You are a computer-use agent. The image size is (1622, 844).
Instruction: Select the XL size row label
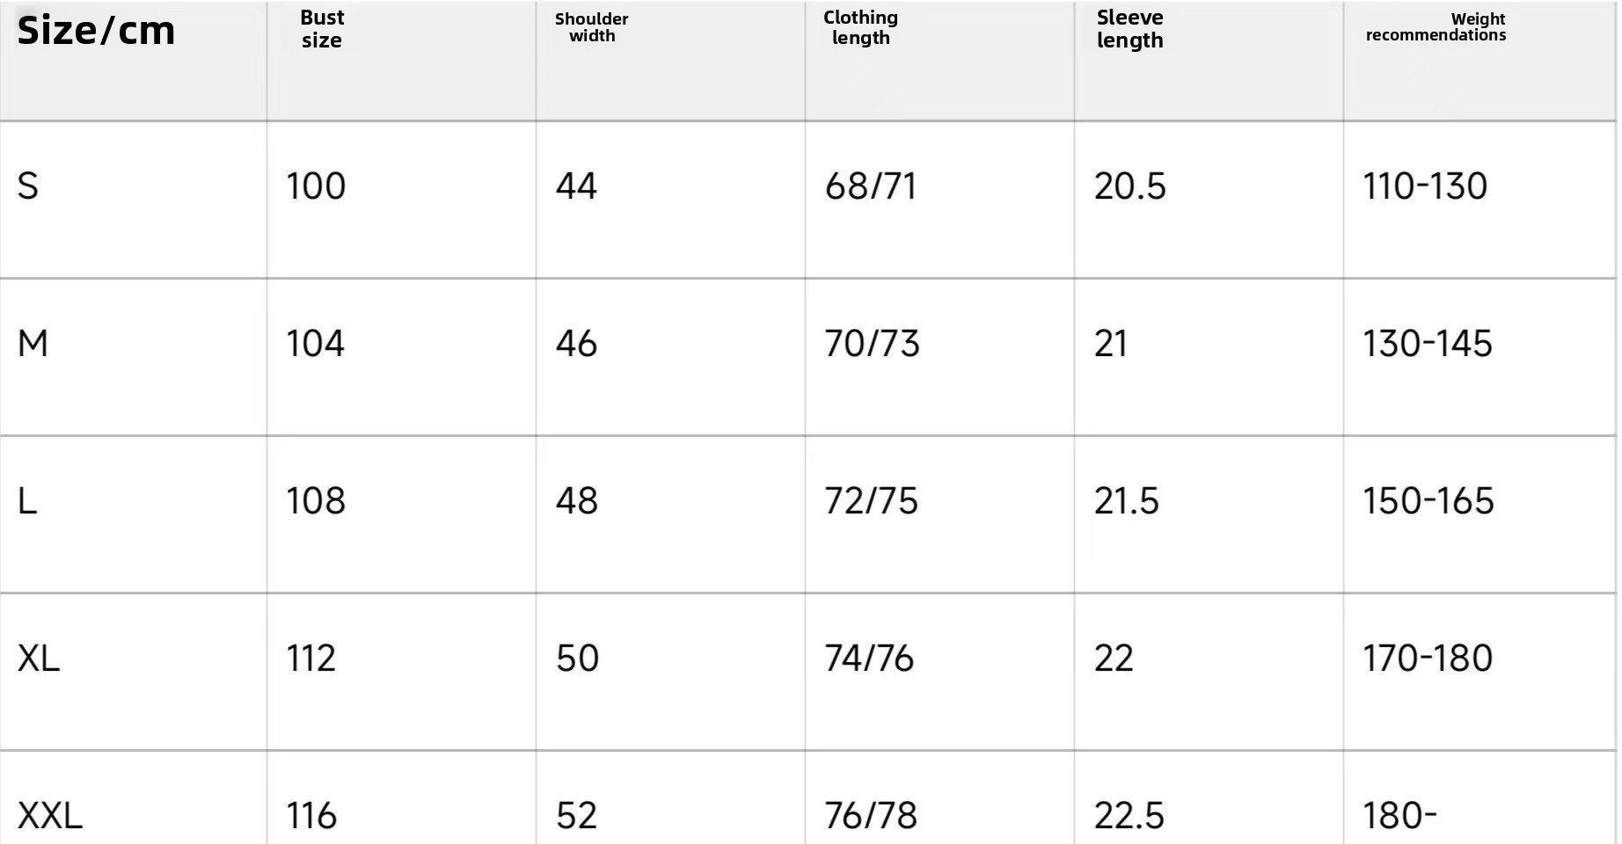click(39, 658)
